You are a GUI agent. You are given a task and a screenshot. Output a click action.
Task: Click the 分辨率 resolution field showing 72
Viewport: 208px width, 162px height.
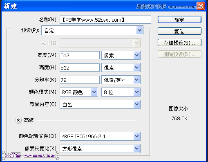[x=80, y=80]
